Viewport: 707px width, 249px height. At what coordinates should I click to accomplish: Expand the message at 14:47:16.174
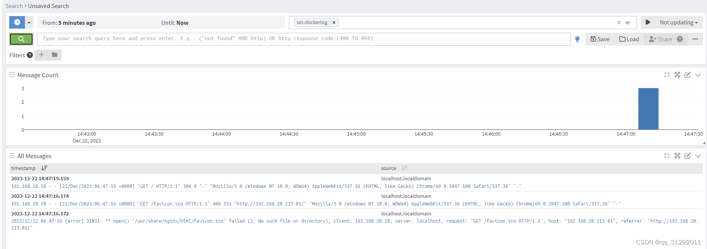click(x=40, y=196)
